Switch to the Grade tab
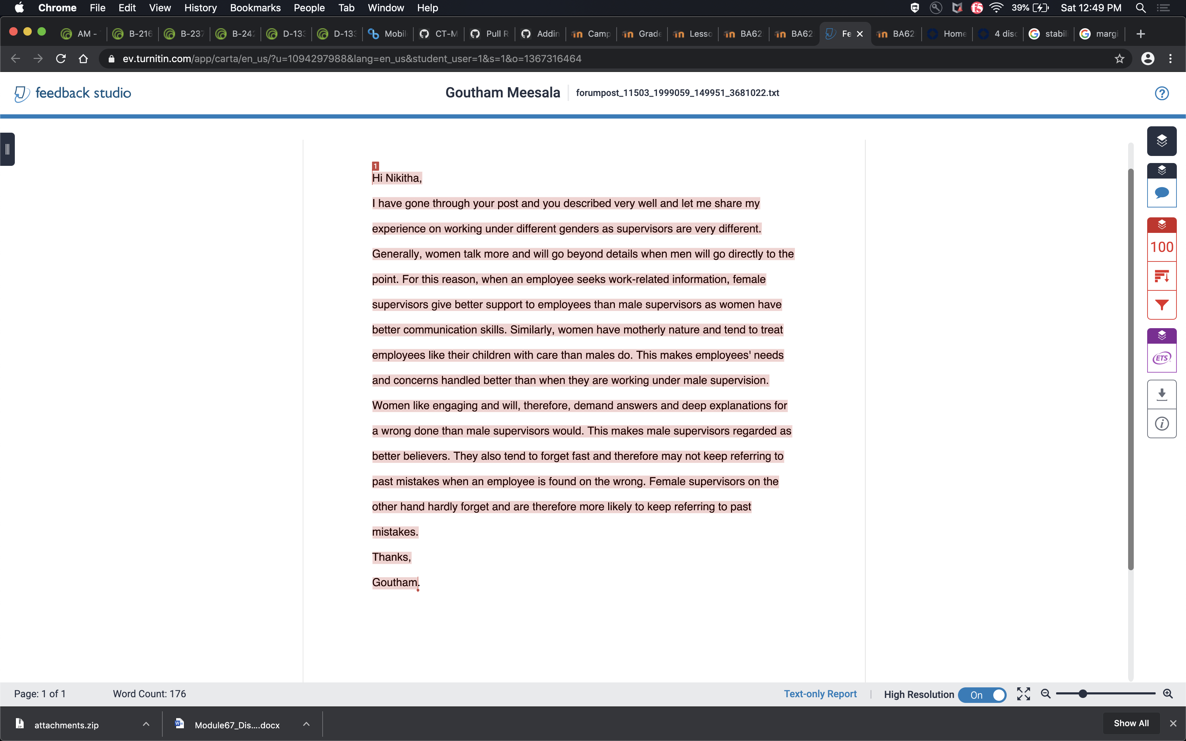 642,34
